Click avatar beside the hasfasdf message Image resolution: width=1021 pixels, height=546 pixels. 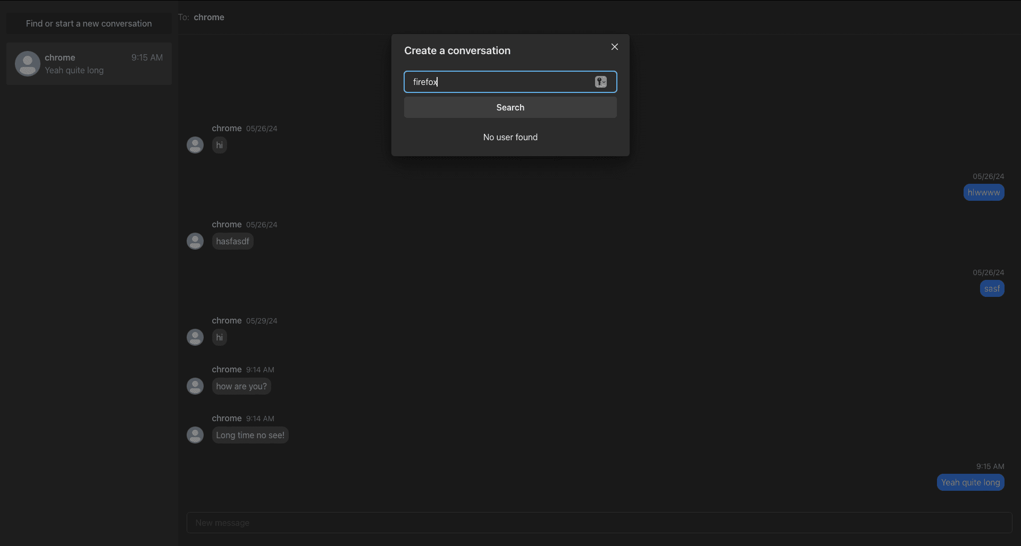point(195,241)
